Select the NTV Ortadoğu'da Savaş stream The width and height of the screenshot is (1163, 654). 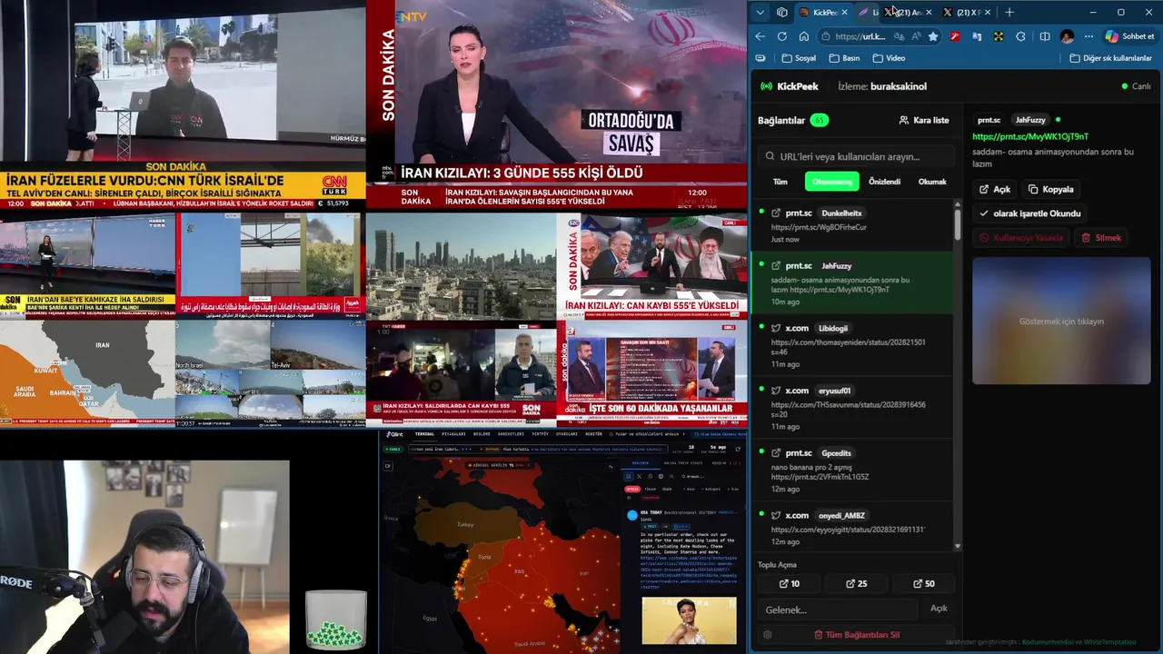[x=557, y=104]
